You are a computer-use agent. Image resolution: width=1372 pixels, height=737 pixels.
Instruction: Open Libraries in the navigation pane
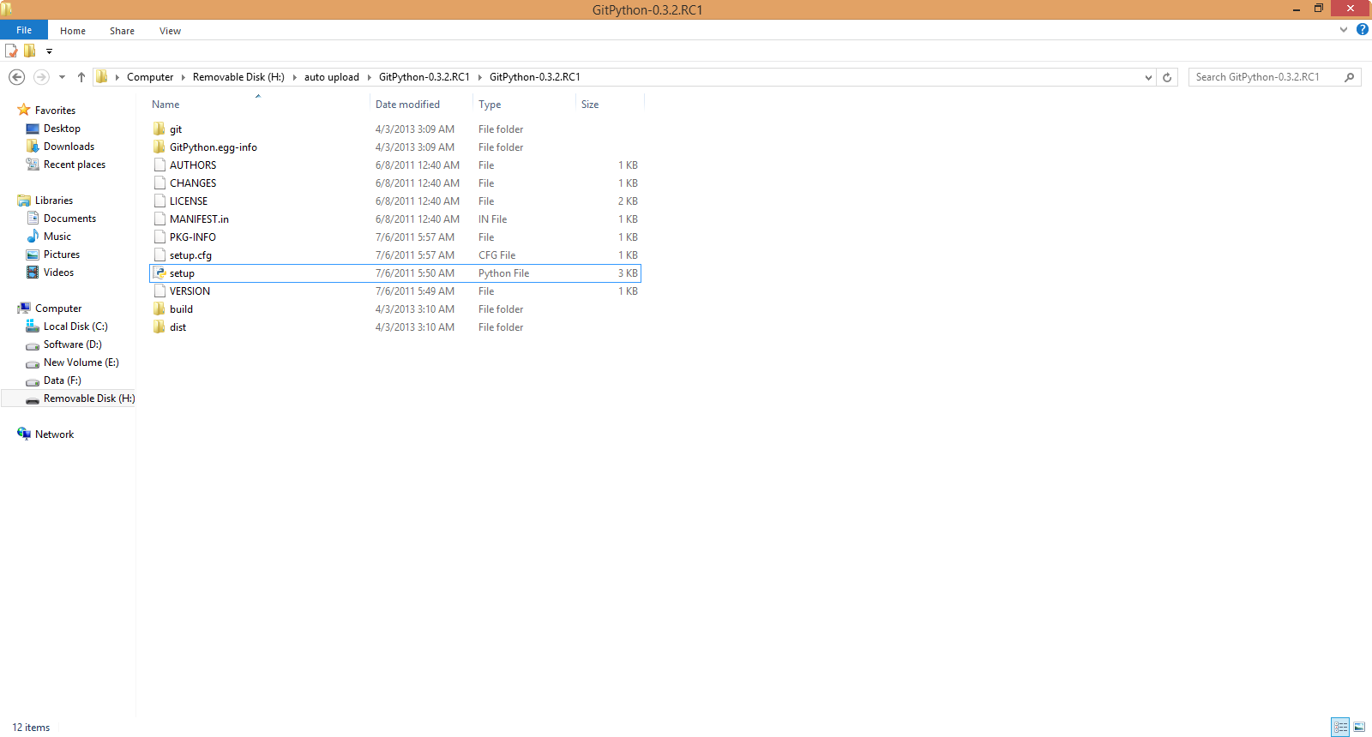[x=54, y=201]
